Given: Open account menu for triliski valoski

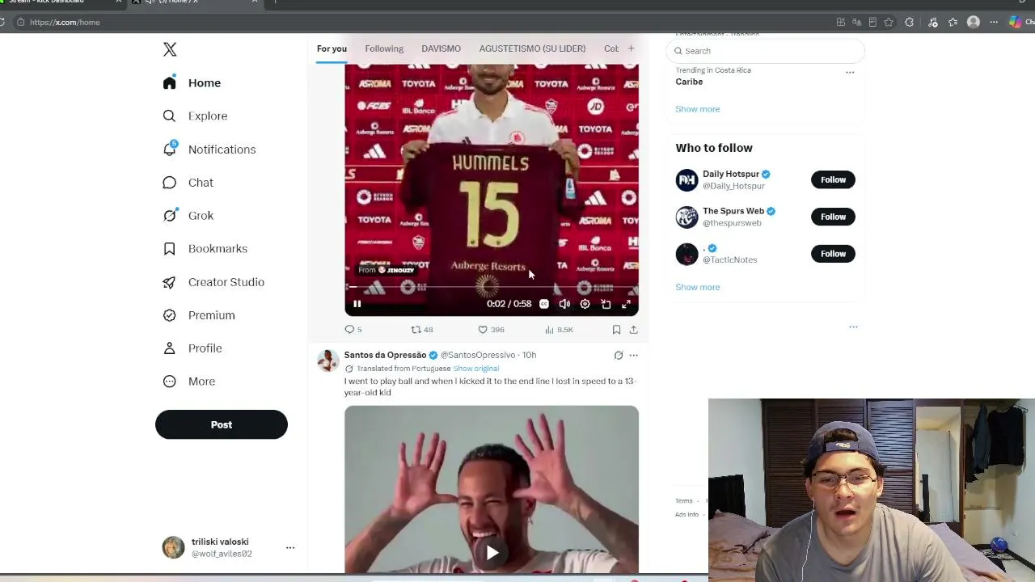Looking at the screenshot, I should (x=229, y=547).
